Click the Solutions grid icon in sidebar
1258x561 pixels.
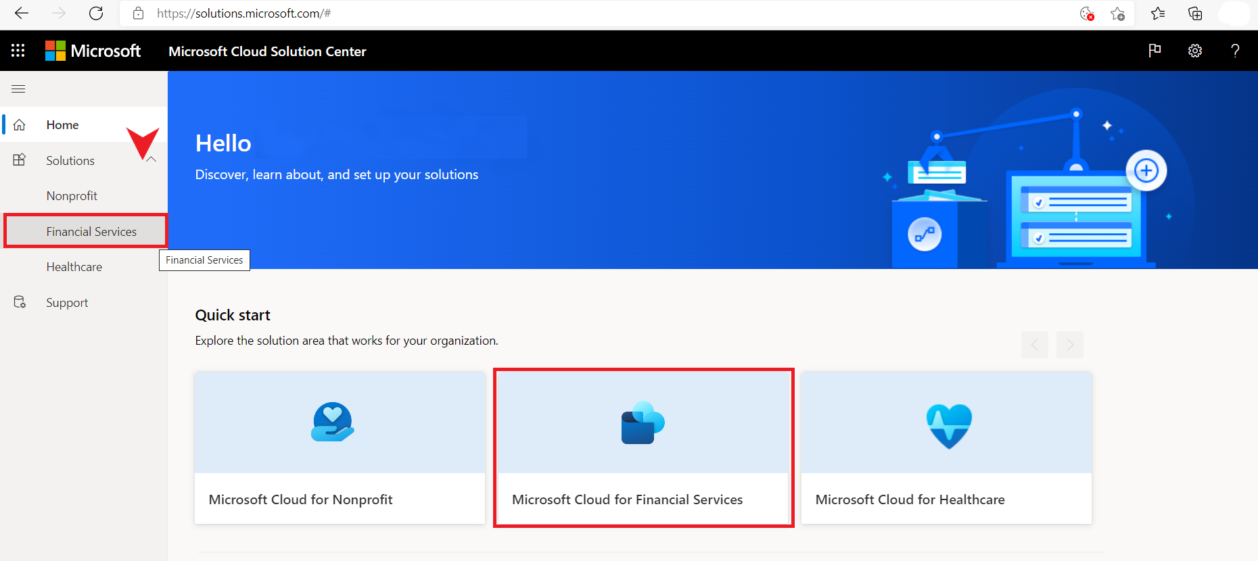point(20,160)
